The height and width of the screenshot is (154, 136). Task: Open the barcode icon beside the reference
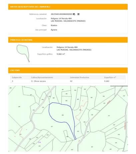click(x=78, y=14)
